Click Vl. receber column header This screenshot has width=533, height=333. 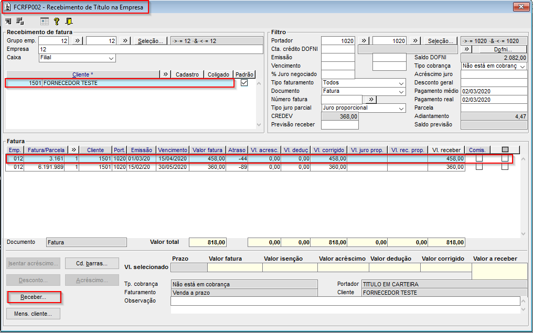446,150
